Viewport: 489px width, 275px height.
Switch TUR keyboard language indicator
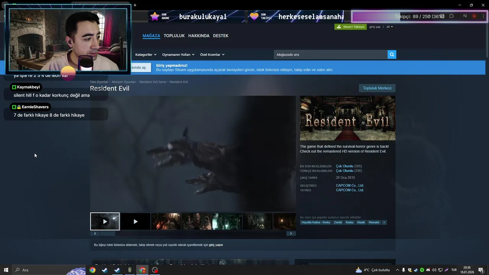pyautogui.click(x=454, y=270)
